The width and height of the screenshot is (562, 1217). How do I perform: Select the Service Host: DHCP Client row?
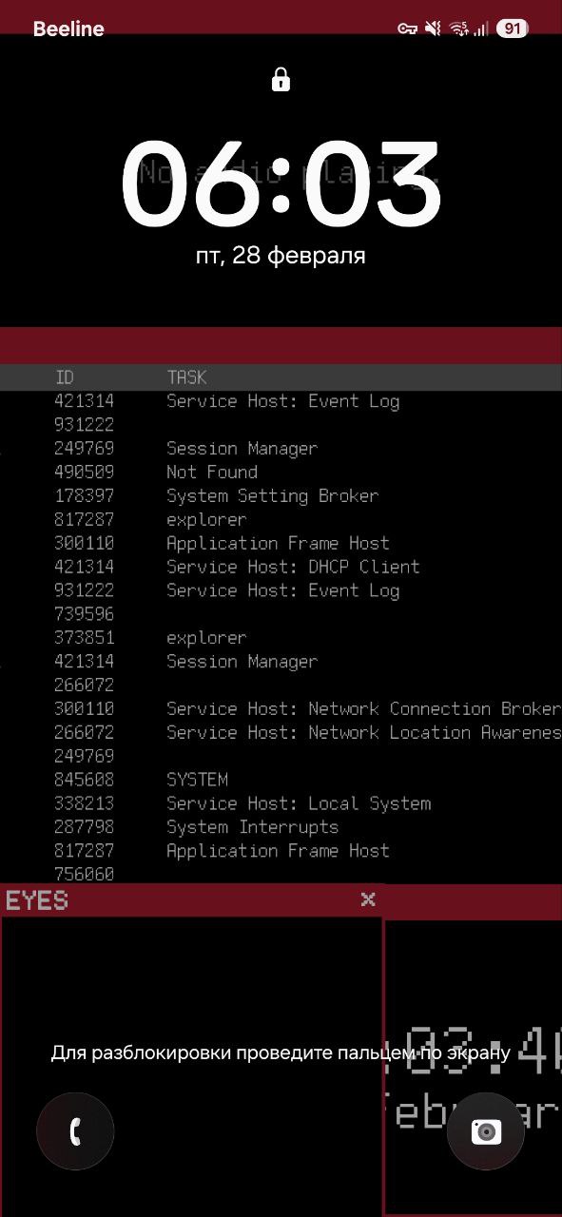[x=281, y=567]
